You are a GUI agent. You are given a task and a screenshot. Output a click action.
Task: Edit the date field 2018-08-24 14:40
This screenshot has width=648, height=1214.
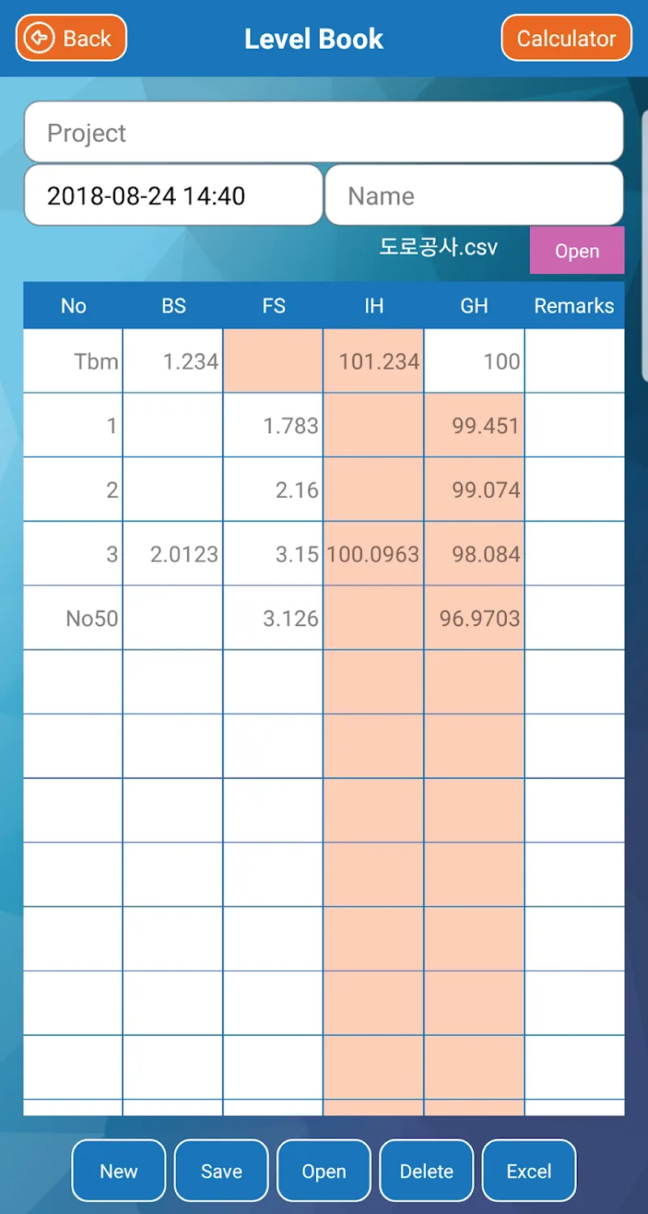[x=173, y=195]
